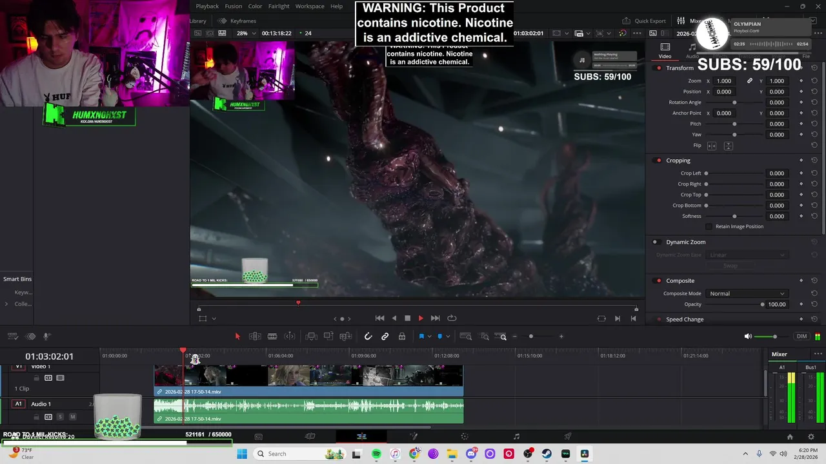Click the Windows taskbar Search box
This screenshot has width=826, height=464.
tap(300, 454)
